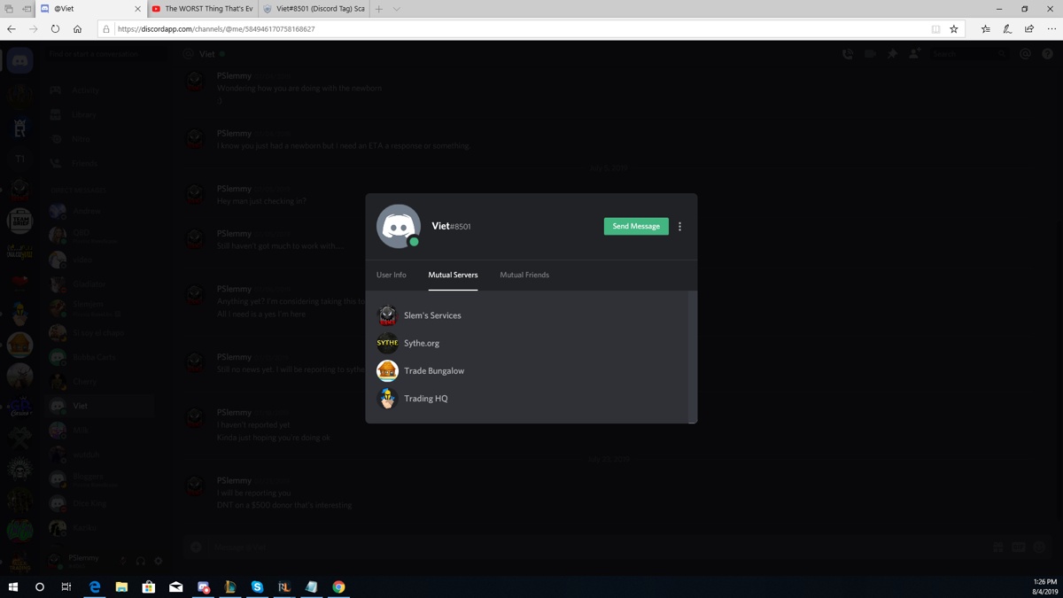Click the Discord help question mark icon
Image resolution: width=1063 pixels, height=598 pixels.
pos(1047,54)
